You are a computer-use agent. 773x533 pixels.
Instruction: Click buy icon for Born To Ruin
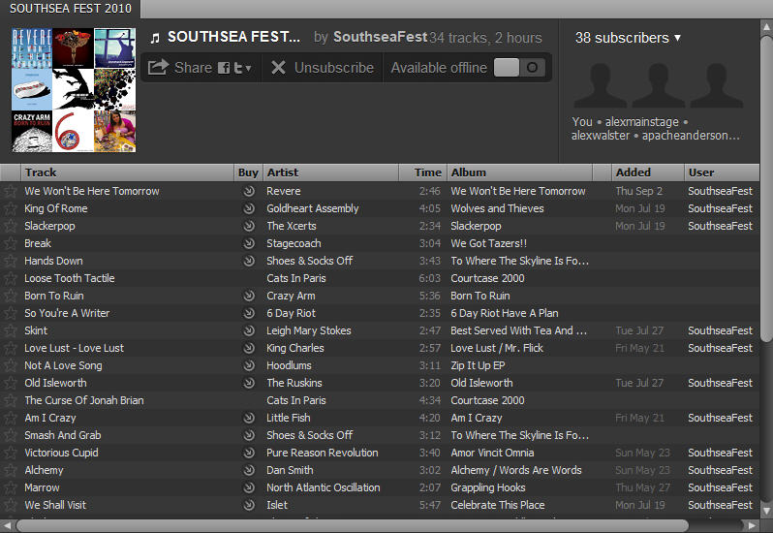[249, 296]
